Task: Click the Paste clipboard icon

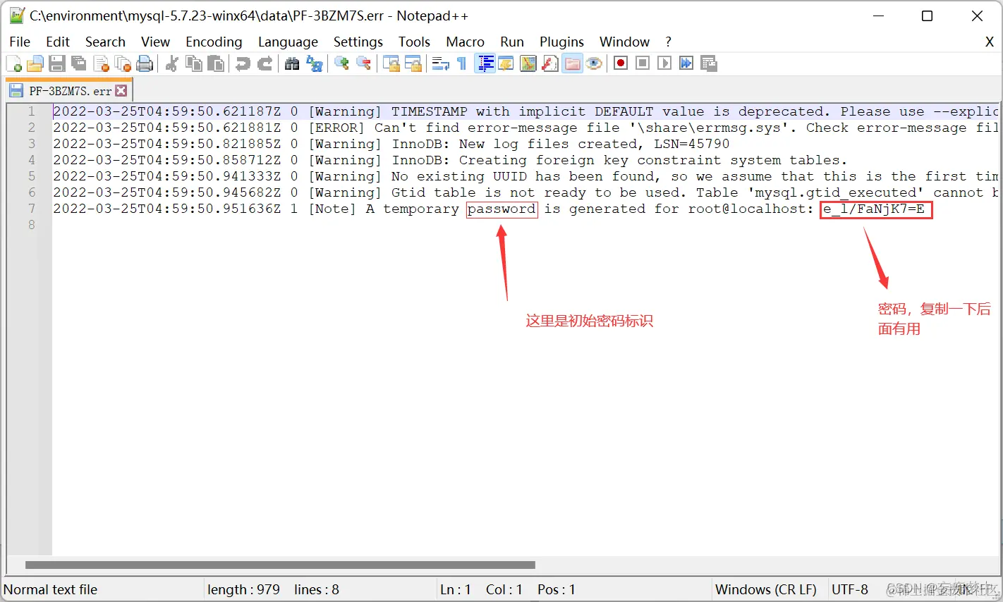Action: click(215, 64)
